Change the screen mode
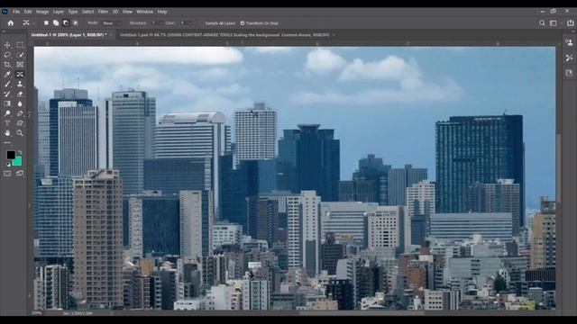577x324 pixels. pos(20,174)
